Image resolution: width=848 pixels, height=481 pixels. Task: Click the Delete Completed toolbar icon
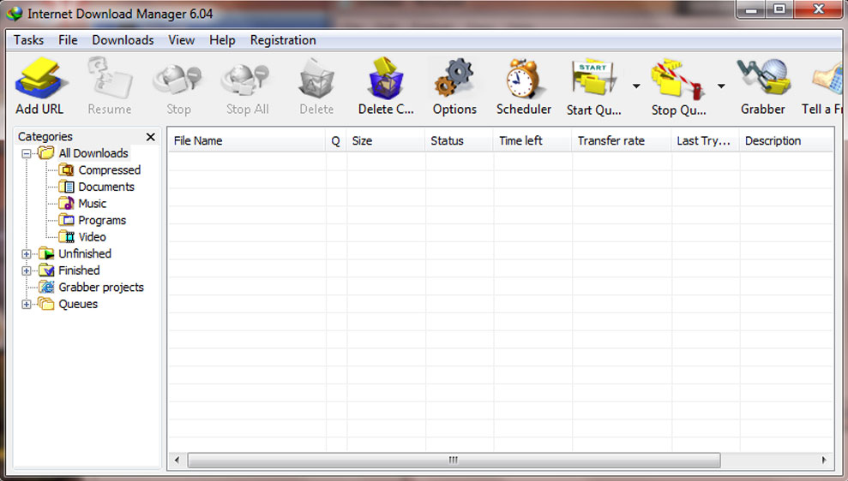(386, 79)
